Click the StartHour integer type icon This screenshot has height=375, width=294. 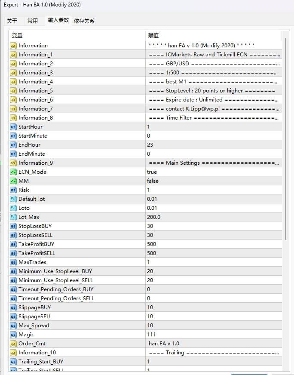coord(13,127)
